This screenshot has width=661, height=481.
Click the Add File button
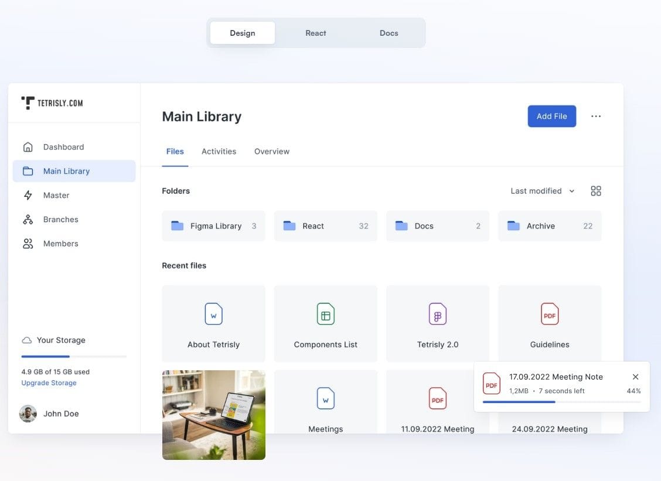point(551,116)
